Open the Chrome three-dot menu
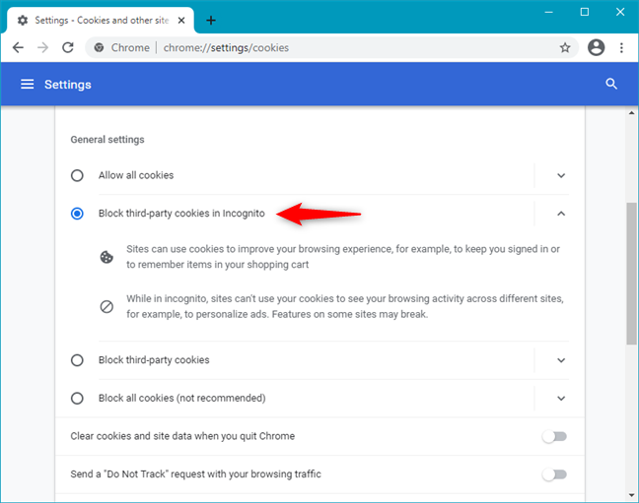Screen dimensions: 639x503 click(621, 47)
